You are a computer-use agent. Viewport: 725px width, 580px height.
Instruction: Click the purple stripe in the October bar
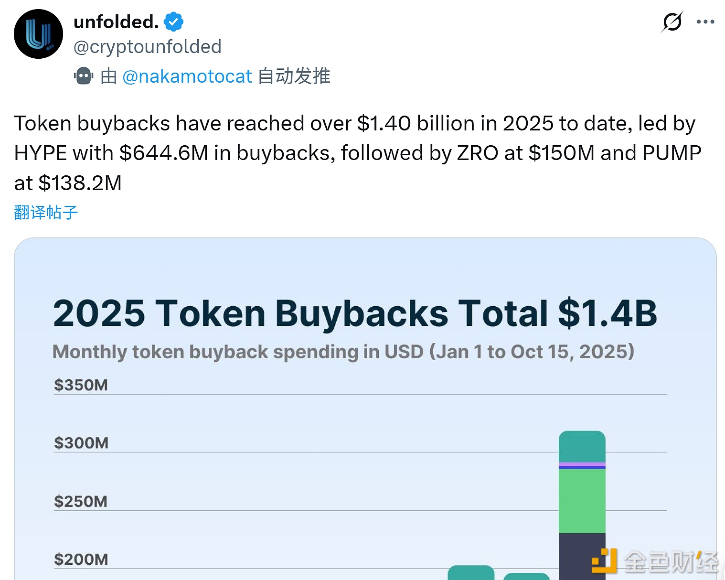click(582, 465)
